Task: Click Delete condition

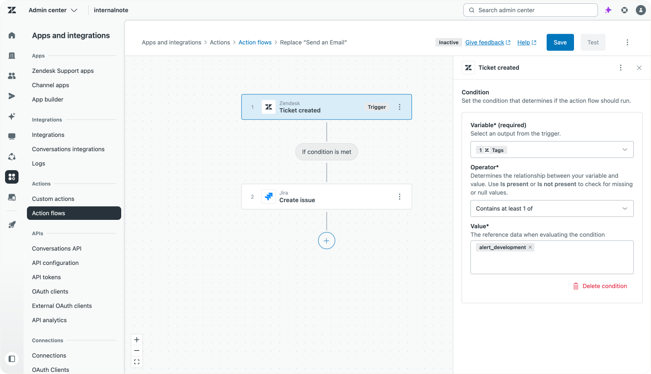Action: pyautogui.click(x=600, y=286)
